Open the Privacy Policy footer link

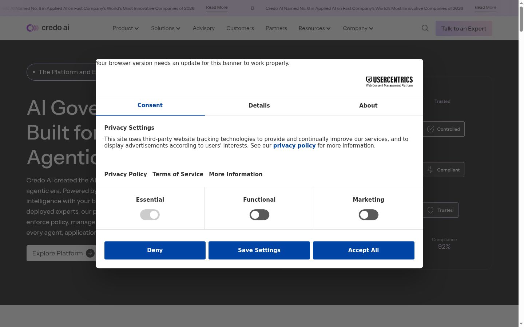coord(126,174)
